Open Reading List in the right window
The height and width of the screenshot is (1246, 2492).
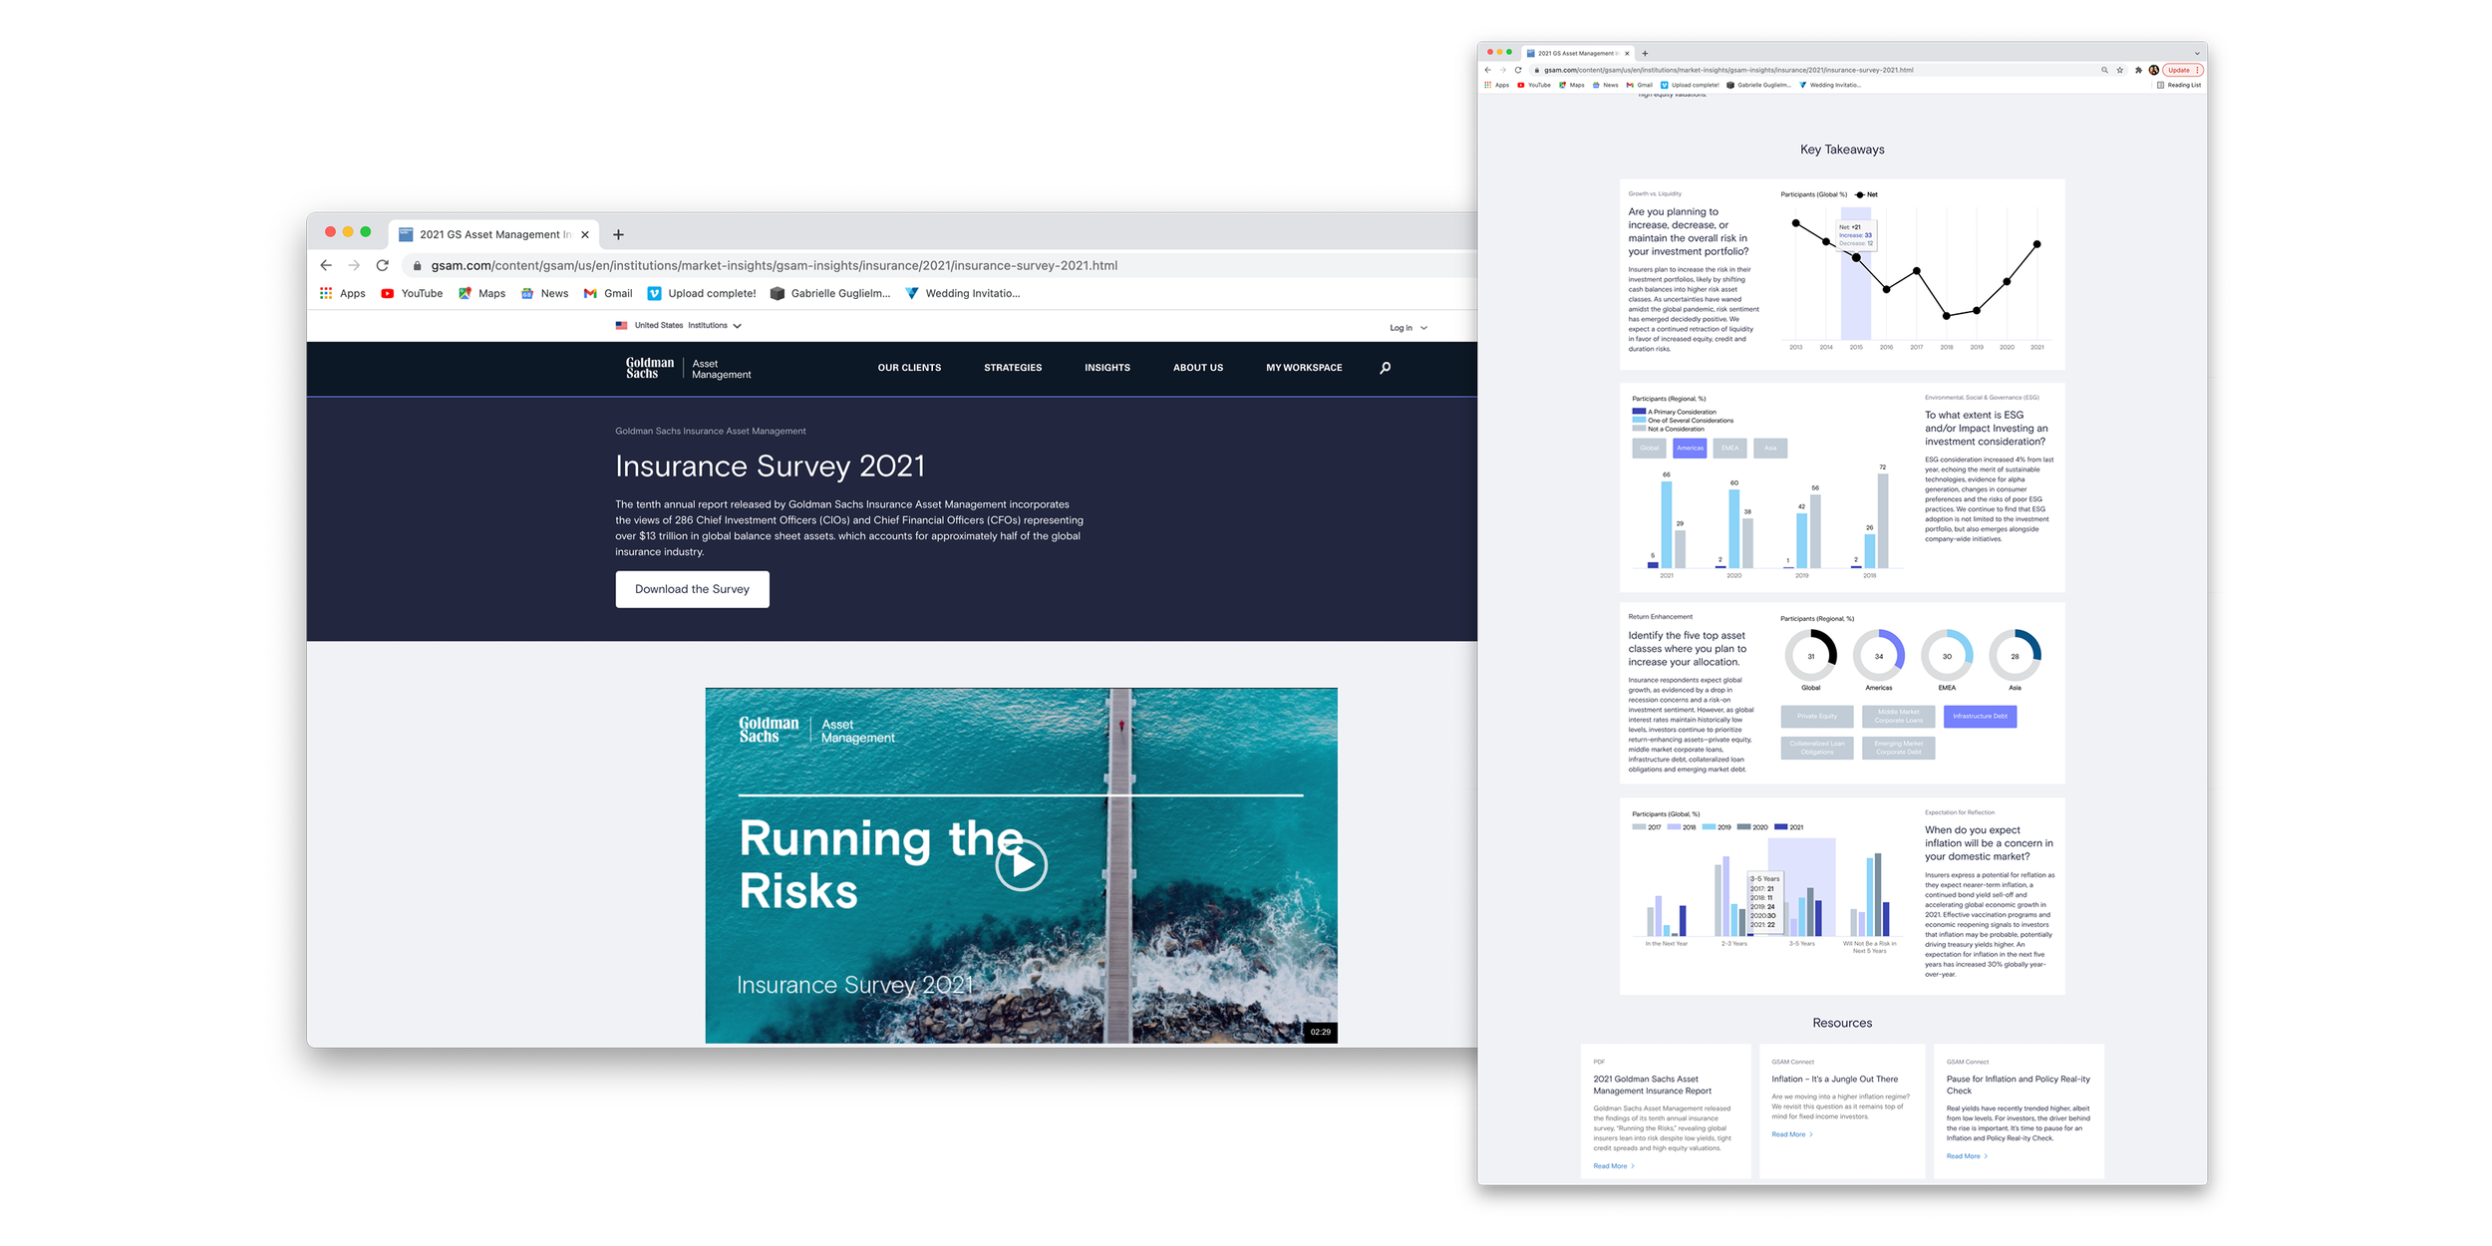click(x=2179, y=85)
